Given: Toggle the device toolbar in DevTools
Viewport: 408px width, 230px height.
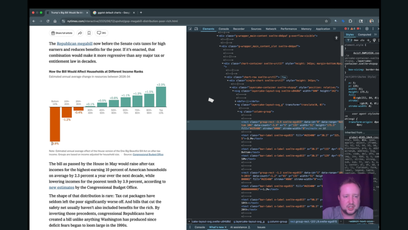Looking at the screenshot, I should click(x=195, y=28).
